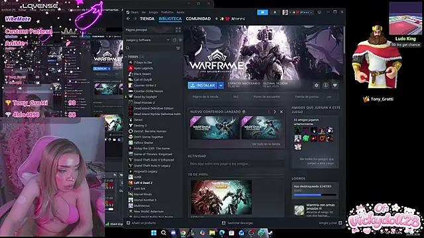
Task: Select Apex Legends in library
Action: click(x=143, y=68)
